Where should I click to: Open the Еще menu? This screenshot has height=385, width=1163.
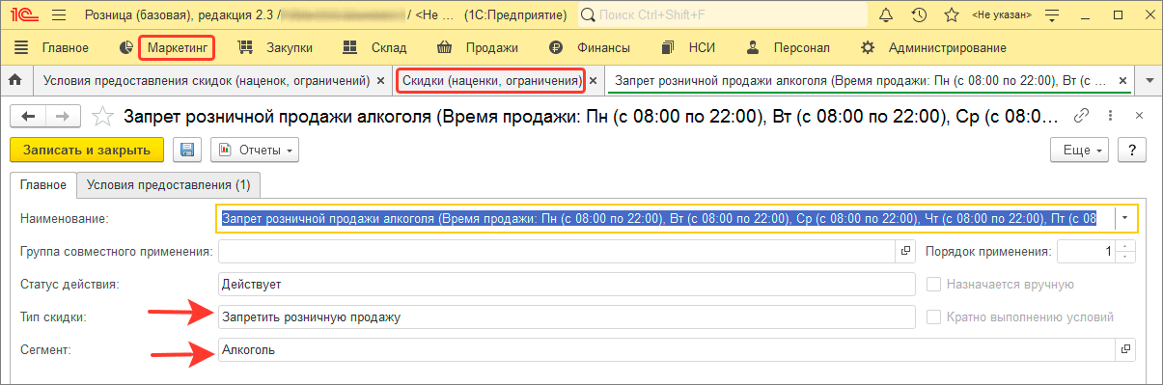1081,150
